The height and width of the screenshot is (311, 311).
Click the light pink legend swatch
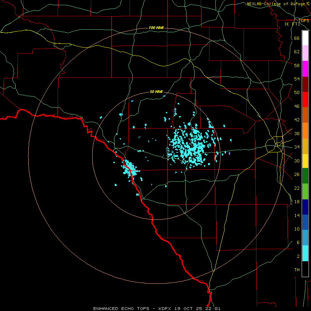click(x=305, y=53)
